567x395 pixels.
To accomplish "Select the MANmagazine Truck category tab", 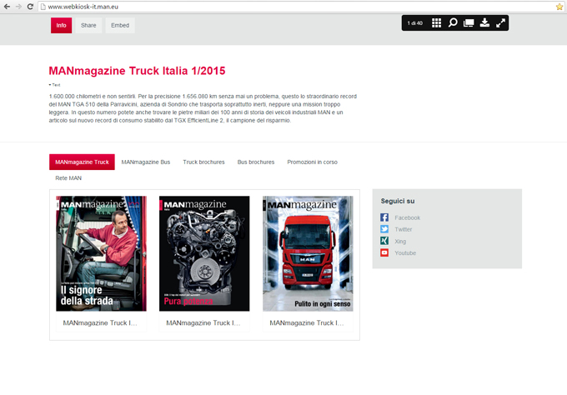I will 82,162.
